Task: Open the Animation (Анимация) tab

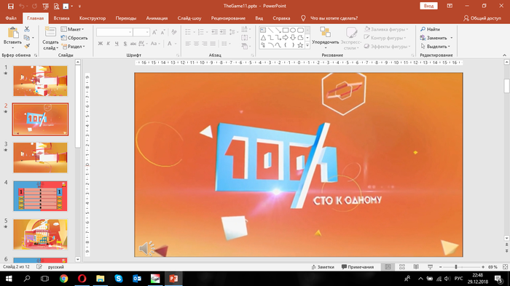Action: [x=157, y=18]
